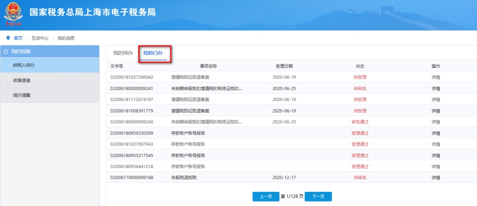
Task: Click the 我的消息 sidebar header
Action: click(21, 52)
